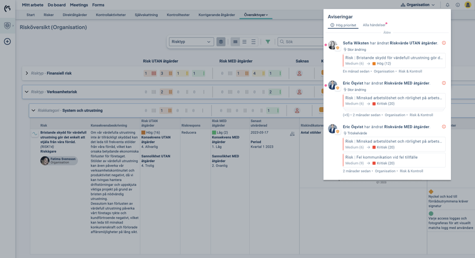Viewport: 475px width, 258px height.
Task: Expand the Finansiell risk row
Action: (27, 74)
